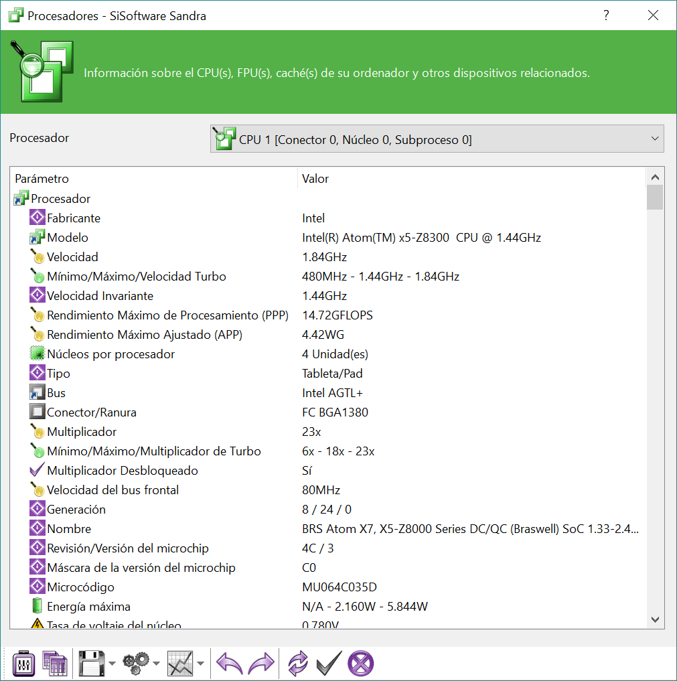Viewport: 677px width, 681px height.
Task: Click the Fabricante row icon
Action: (37, 217)
